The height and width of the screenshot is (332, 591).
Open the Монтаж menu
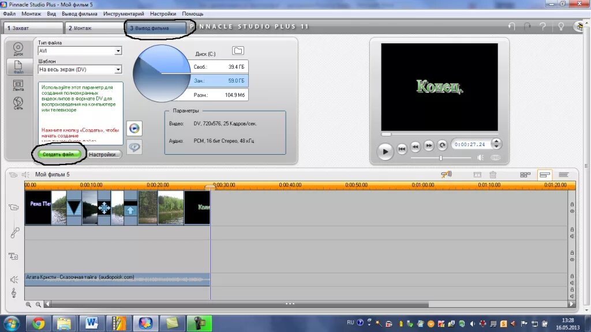[31, 14]
